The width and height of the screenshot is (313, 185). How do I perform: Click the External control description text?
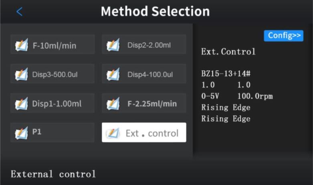click(53, 174)
